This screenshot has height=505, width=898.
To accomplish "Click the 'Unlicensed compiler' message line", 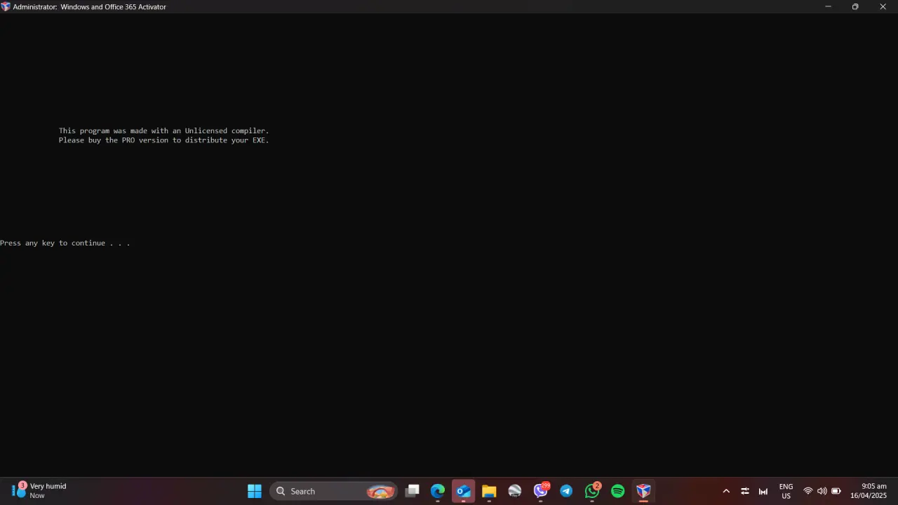I will point(164,130).
